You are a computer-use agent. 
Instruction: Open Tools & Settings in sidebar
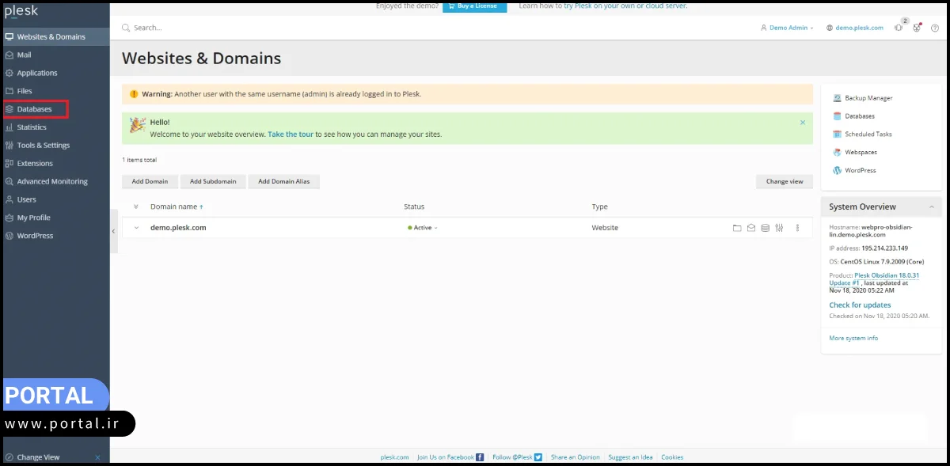[43, 146]
